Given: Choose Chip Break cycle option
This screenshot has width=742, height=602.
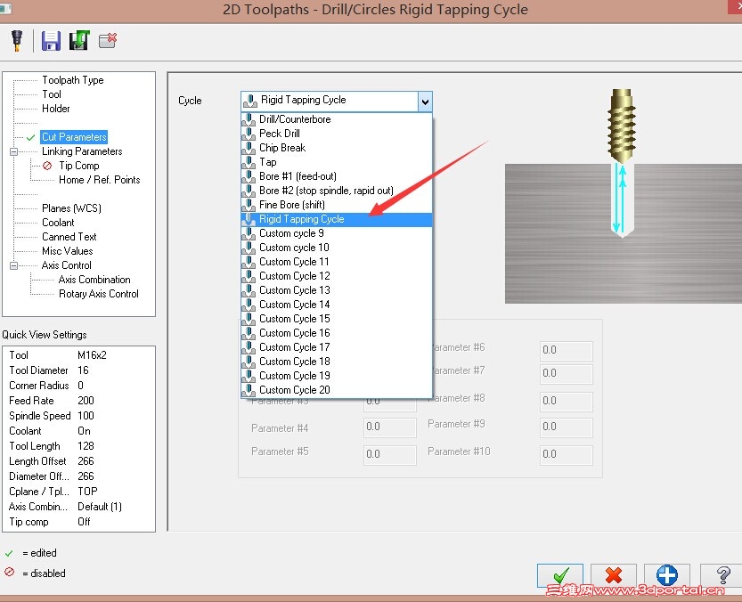Looking at the screenshot, I should tap(337, 148).
